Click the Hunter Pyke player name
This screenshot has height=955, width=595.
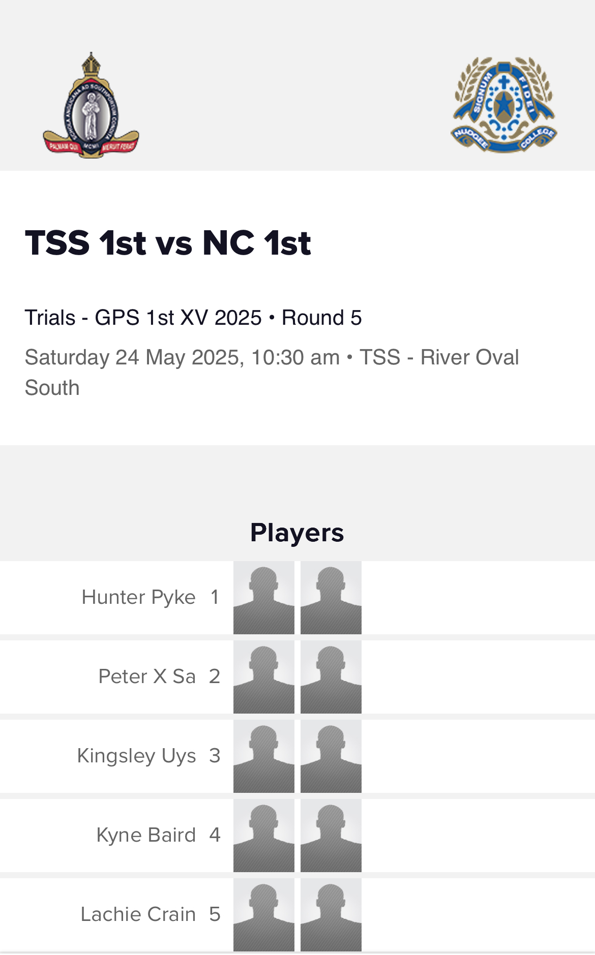[138, 597]
